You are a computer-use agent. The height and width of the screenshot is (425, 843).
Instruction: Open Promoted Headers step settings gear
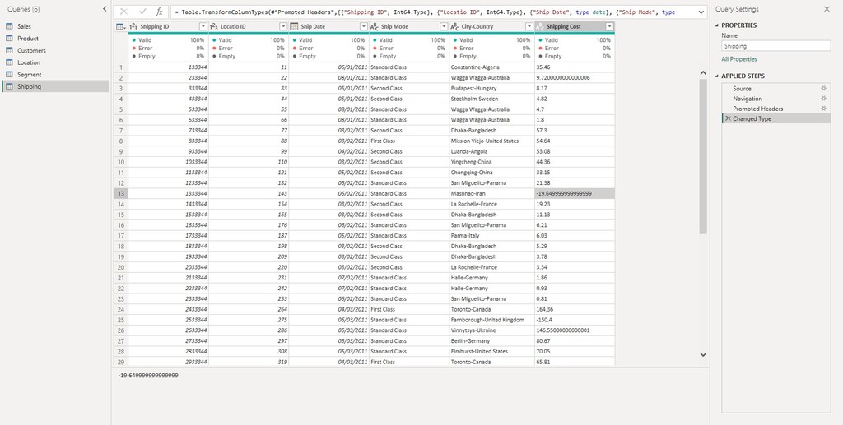(x=823, y=109)
